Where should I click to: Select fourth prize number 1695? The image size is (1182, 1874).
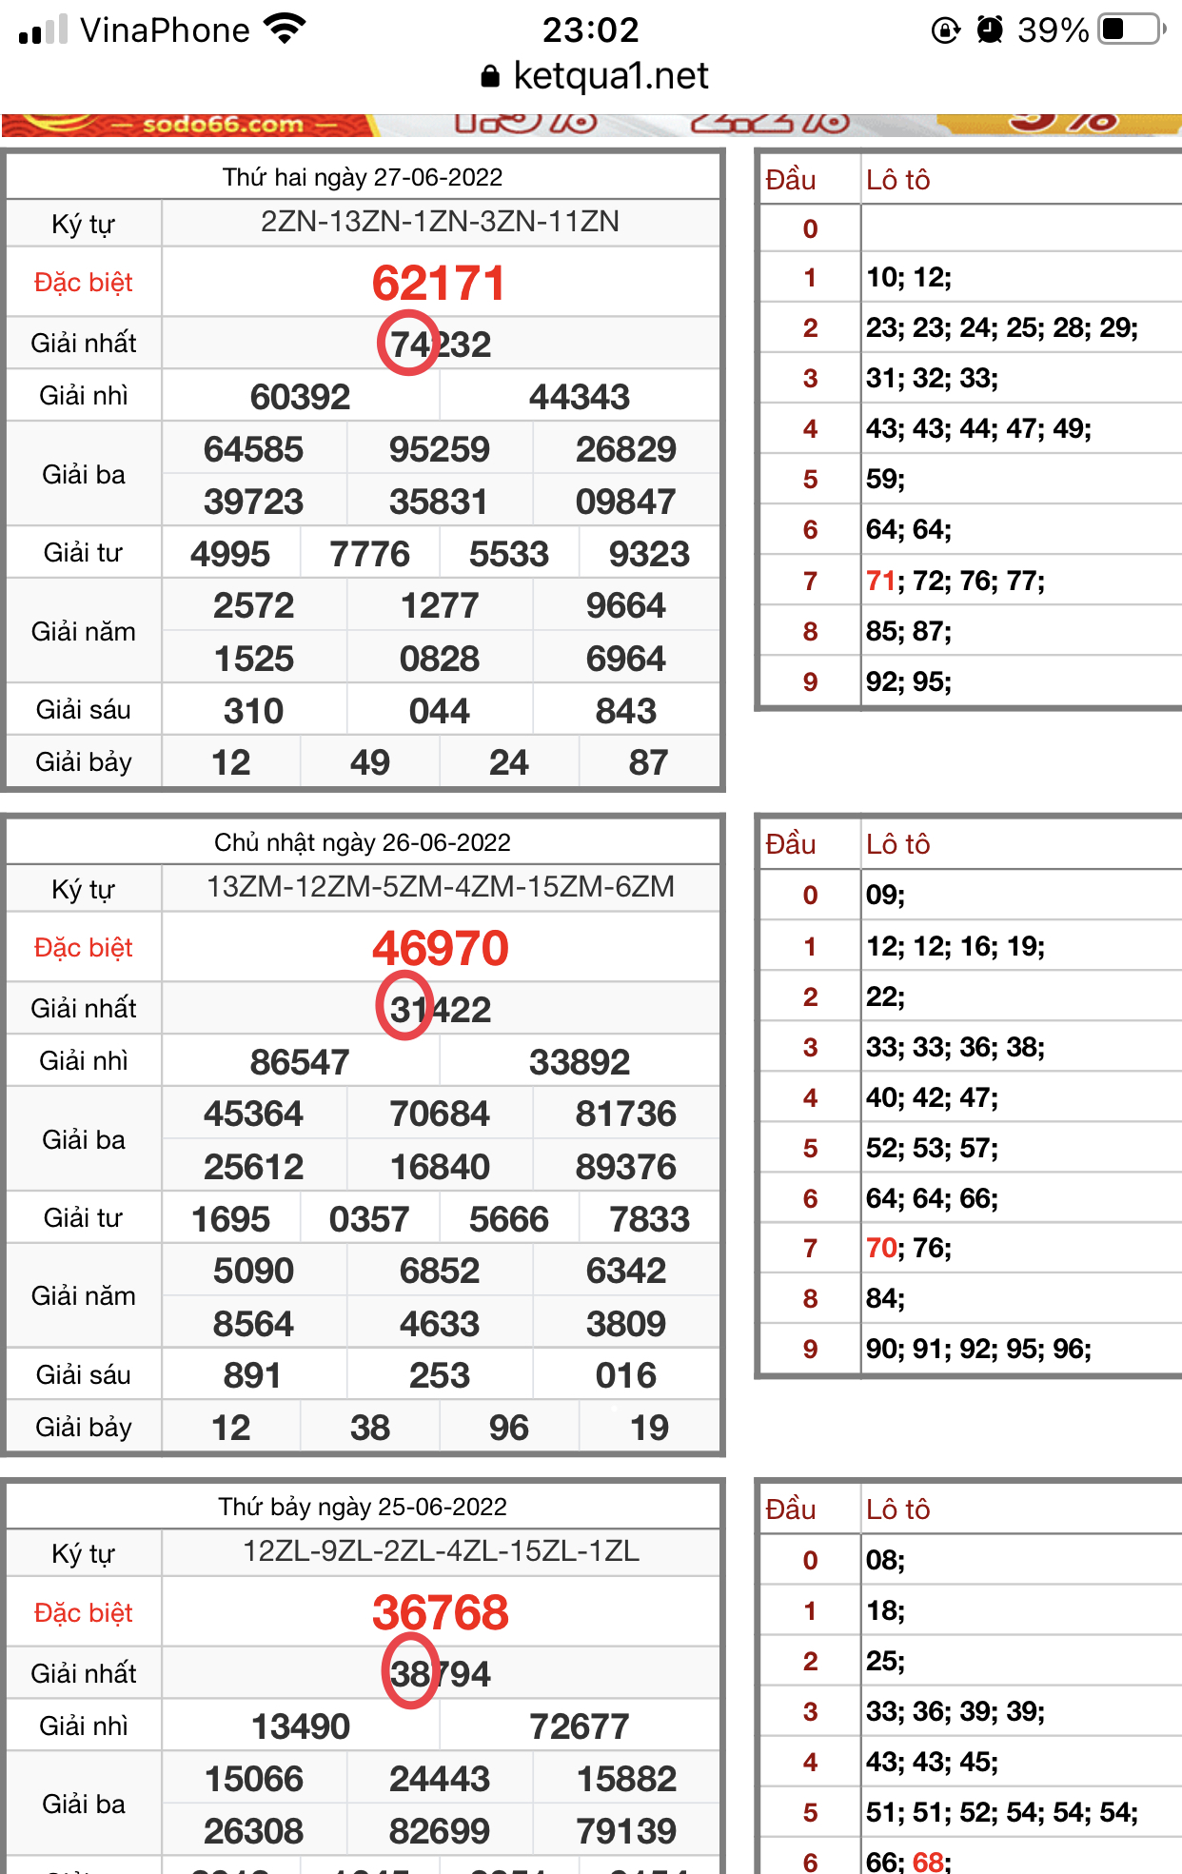click(x=231, y=1219)
